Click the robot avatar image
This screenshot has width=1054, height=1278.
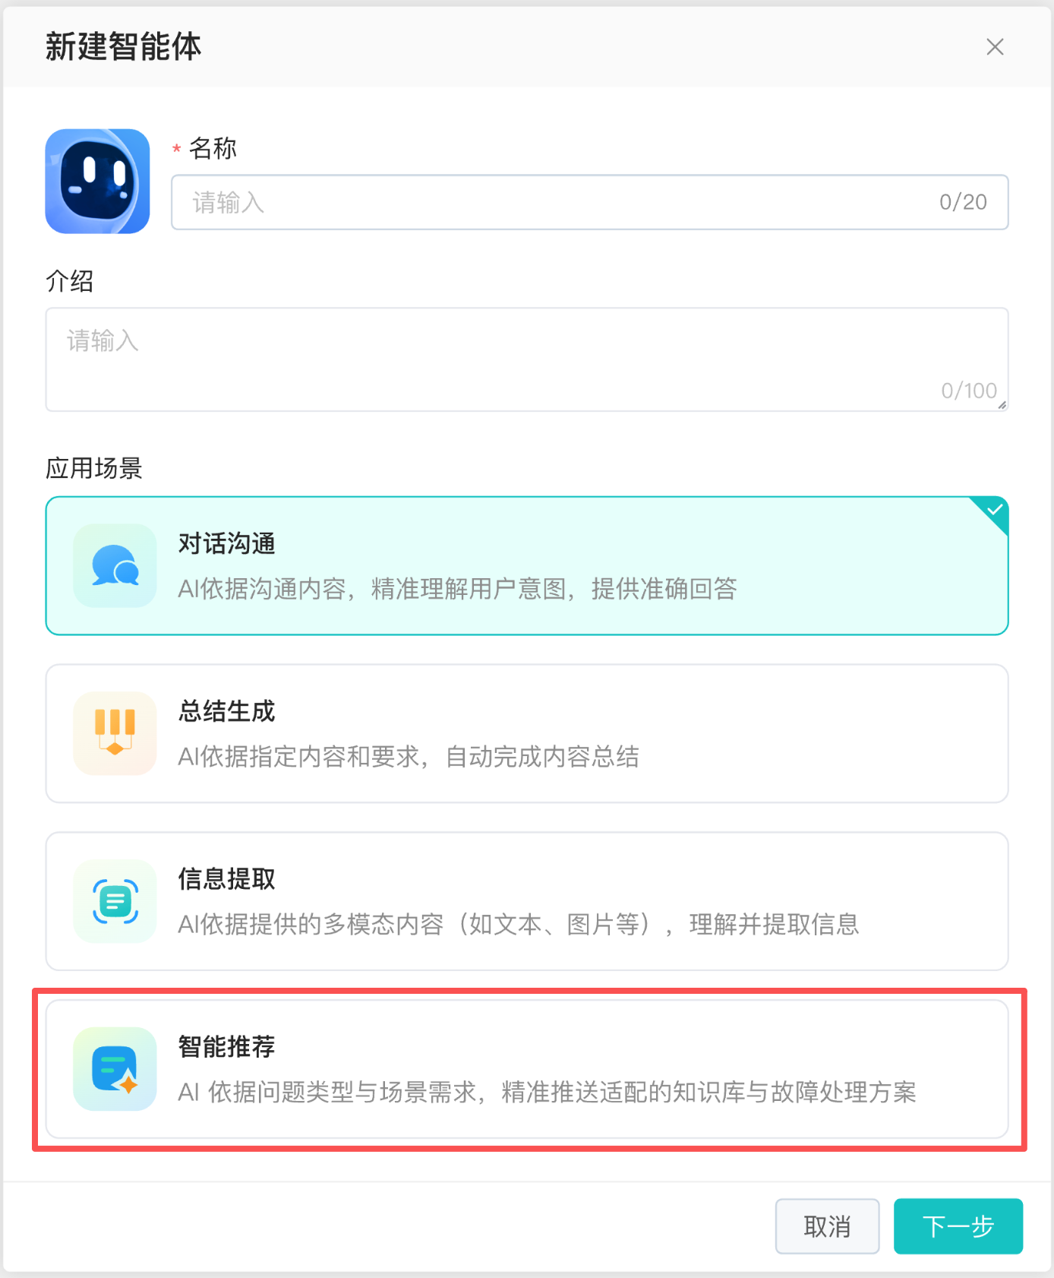(97, 181)
